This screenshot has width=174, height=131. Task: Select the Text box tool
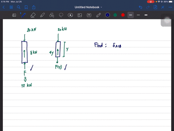[x=89, y=15]
